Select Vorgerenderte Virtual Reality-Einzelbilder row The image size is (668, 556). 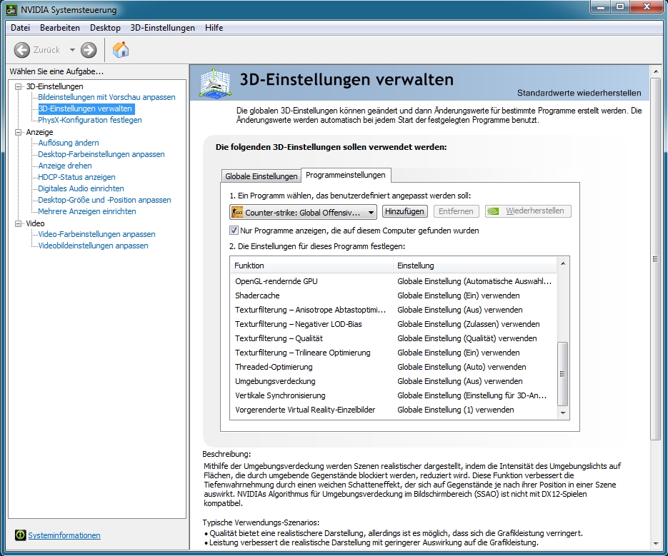pyautogui.click(x=393, y=410)
